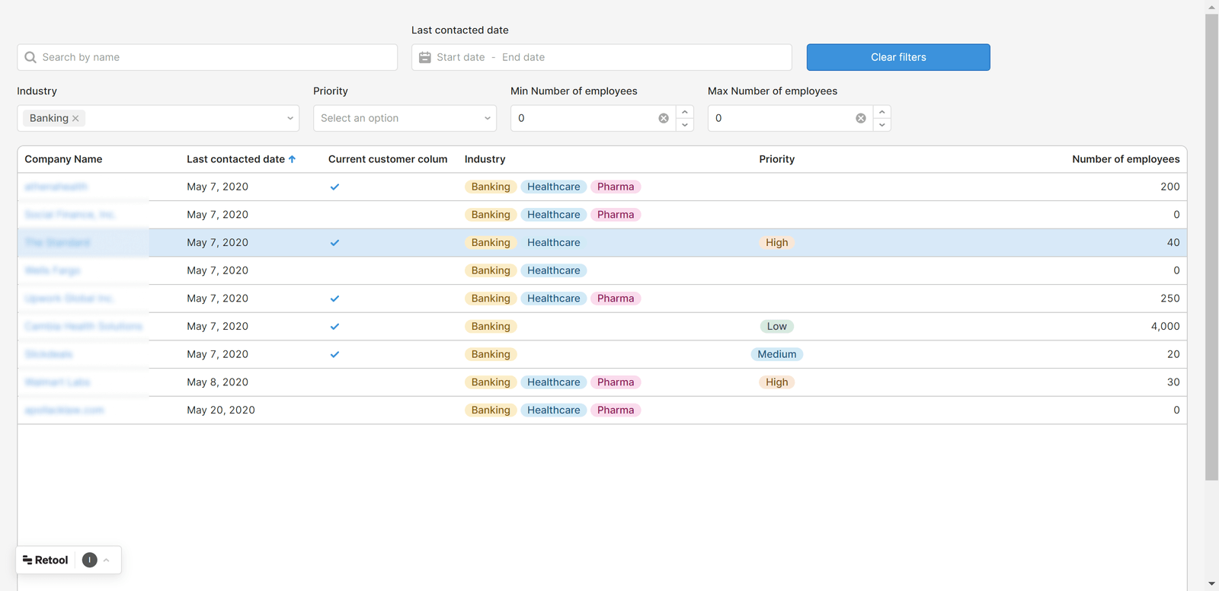Click the Industry column header
1219x591 pixels.
click(485, 159)
